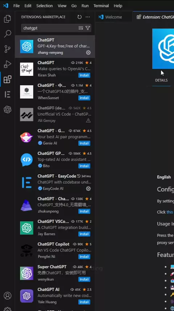Screen dimensions: 174x311
Task: Open the Terminal menu
Action: 101,6
